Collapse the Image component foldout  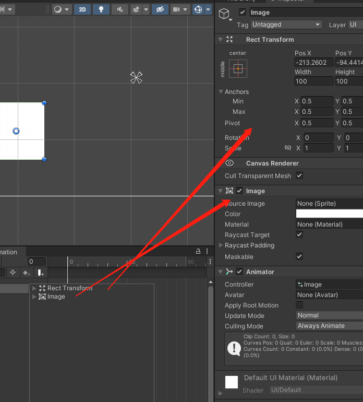click(220, 191)
